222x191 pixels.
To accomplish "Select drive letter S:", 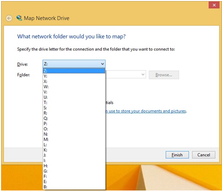I will click(x=74, y=108).
